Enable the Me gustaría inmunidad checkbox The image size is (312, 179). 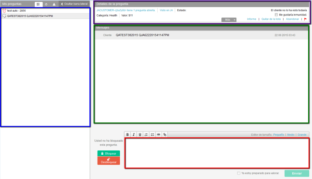click(x=276, y=15)
